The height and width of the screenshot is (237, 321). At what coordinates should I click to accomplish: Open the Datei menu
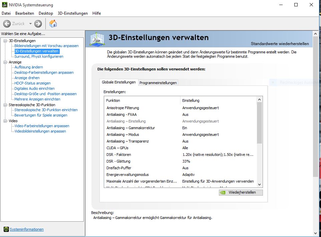6,13
